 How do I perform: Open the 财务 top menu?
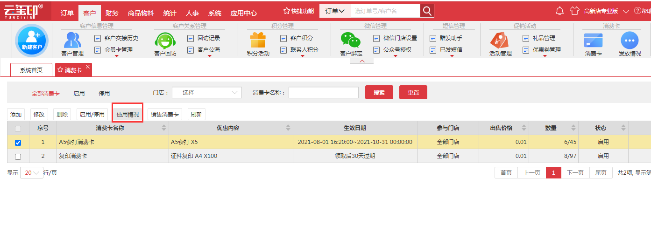tap(112, 13)
